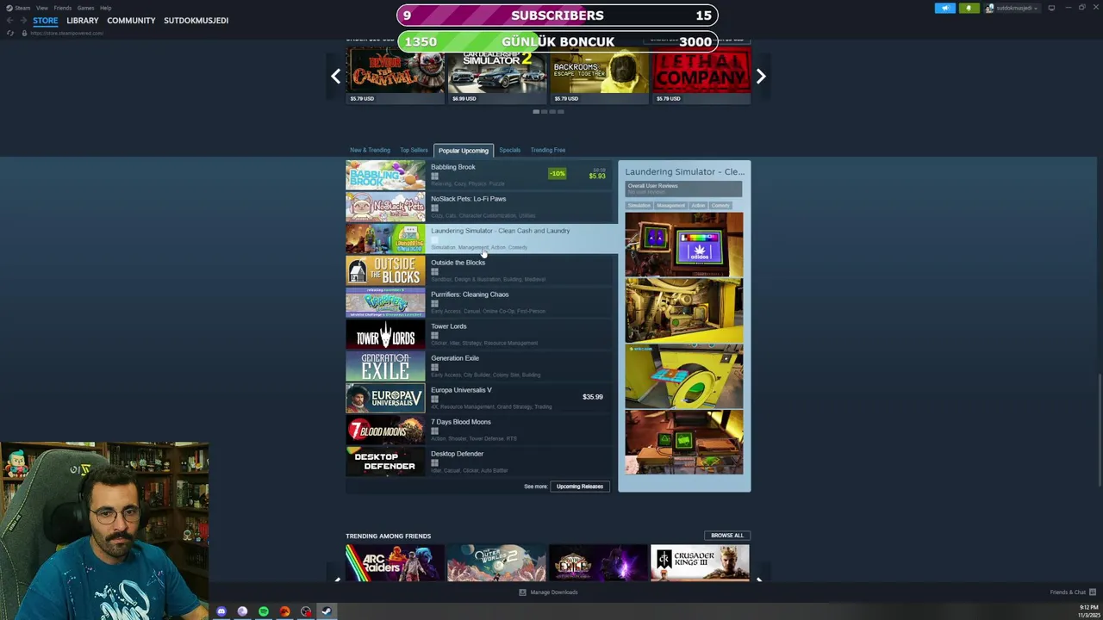Viewport: 1103px width, 620px height.
Task: Go back with the left arrow in navigation bar
Action: 9,21
